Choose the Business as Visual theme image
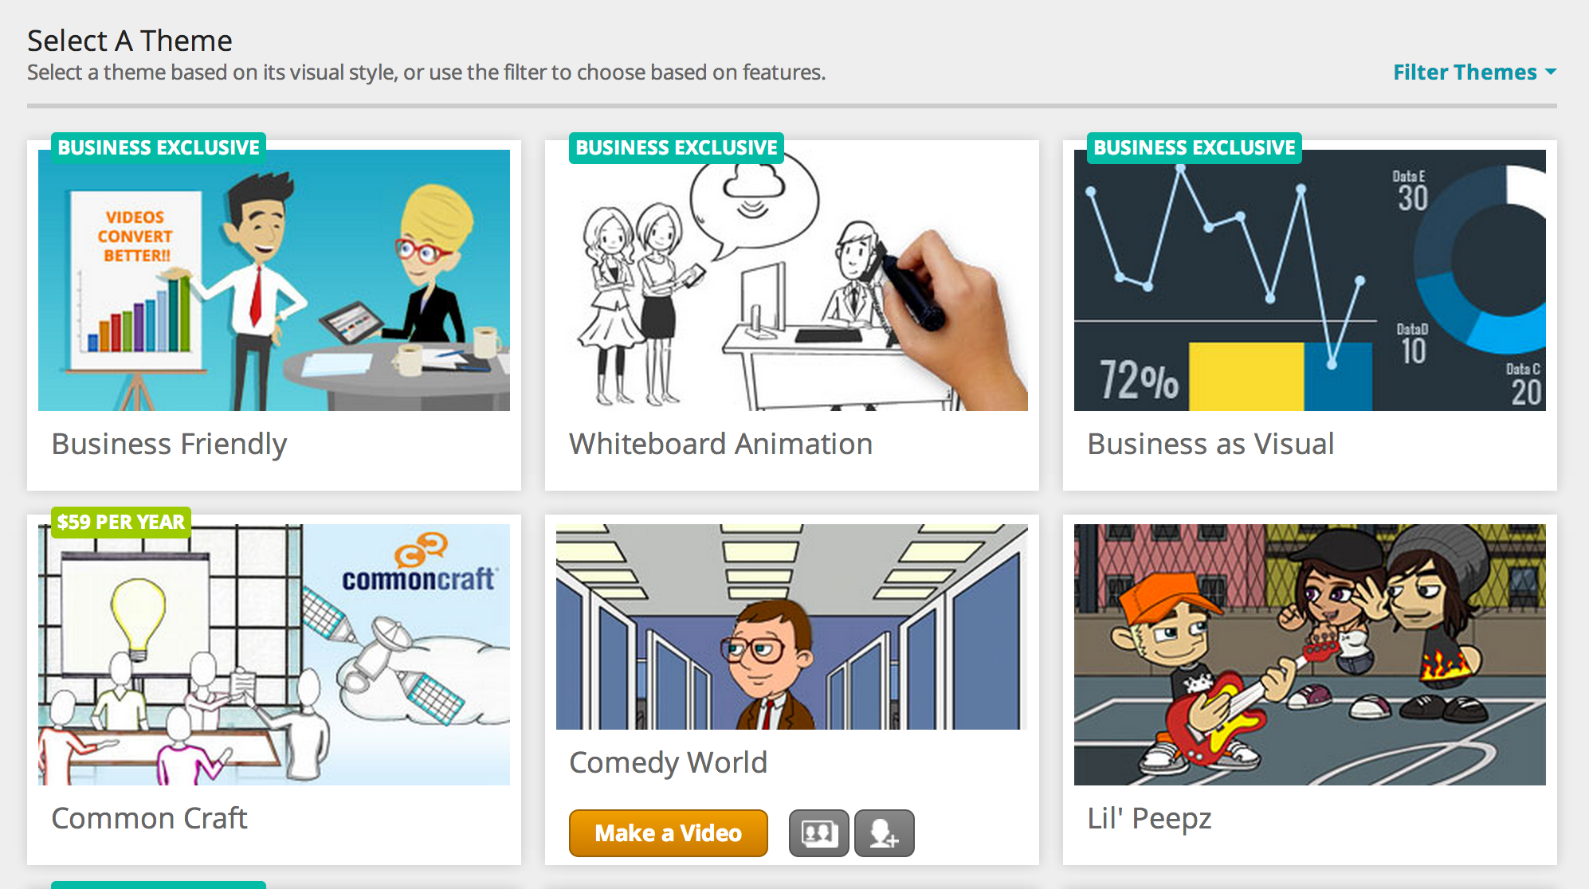This screenshot has height=889, width=1589. [x=1310, y=280]
